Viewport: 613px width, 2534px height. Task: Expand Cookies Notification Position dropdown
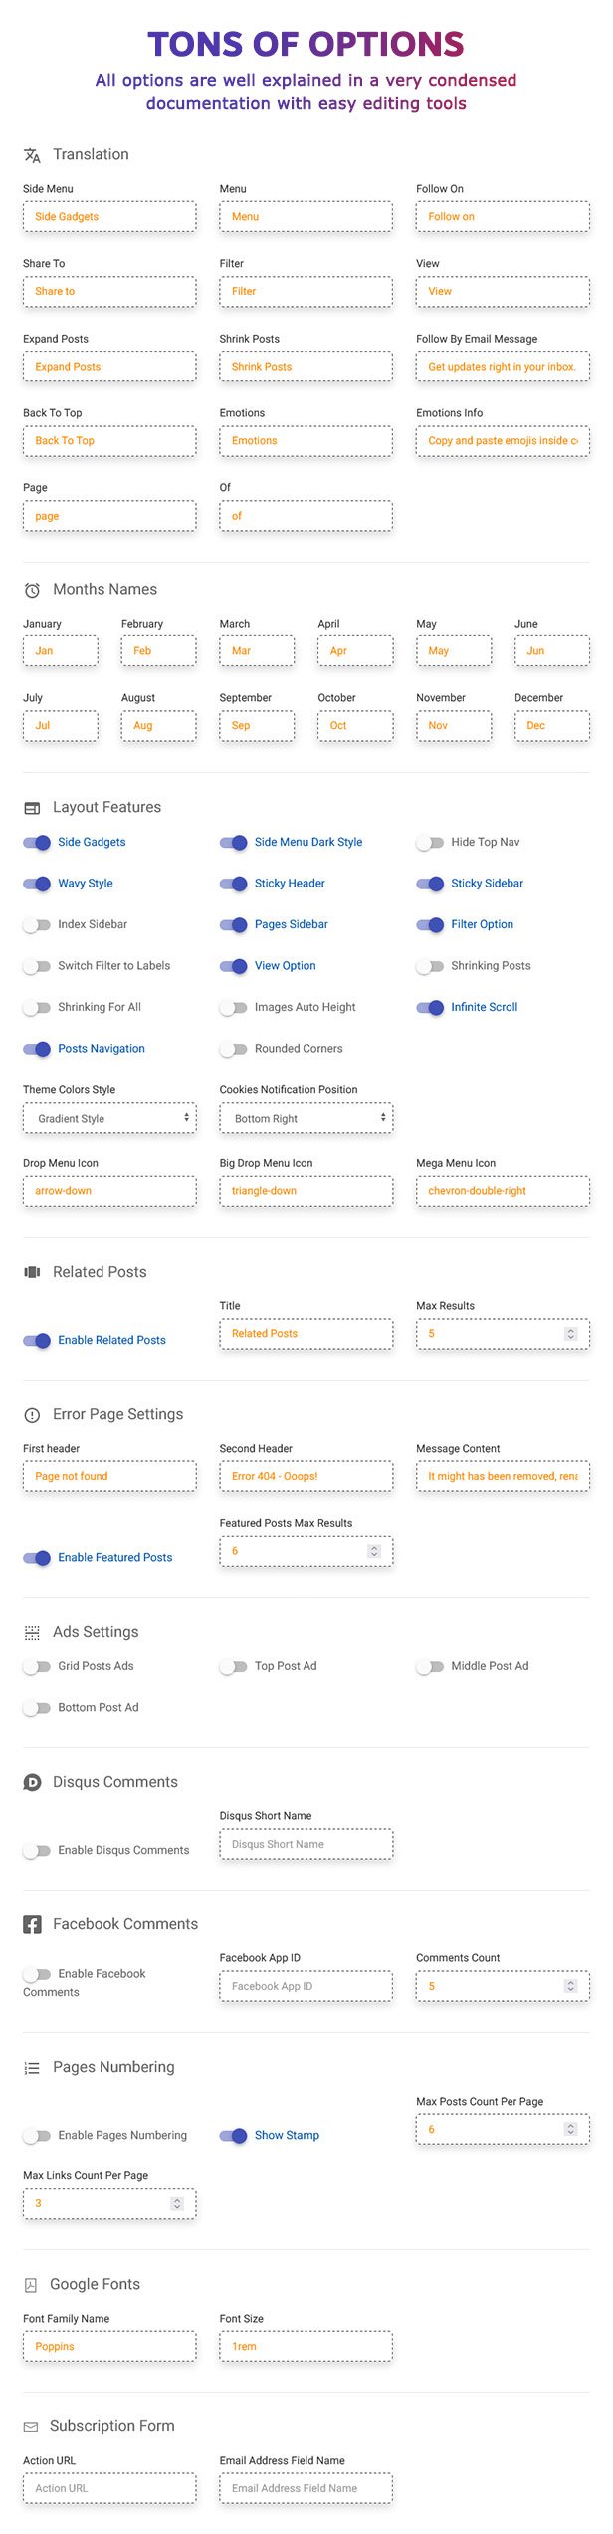(306, 1119)
